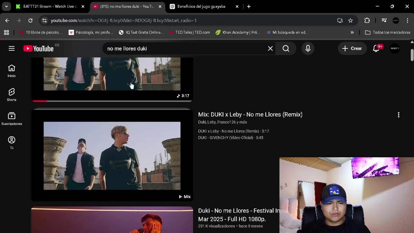Image resolution: width=414 pixels, height=233 pixels.
Task: Open DUKI - GIVENCHY (Video Oficial) entry
Action: point(231,138)
